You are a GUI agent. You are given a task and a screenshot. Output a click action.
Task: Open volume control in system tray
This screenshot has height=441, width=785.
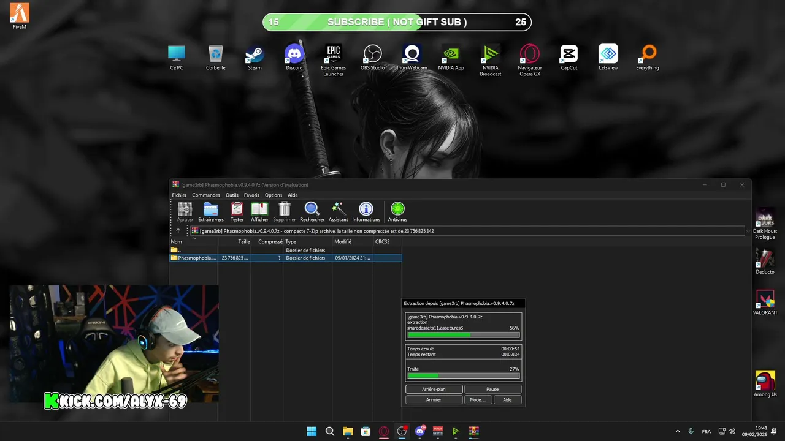pos(732,431)
